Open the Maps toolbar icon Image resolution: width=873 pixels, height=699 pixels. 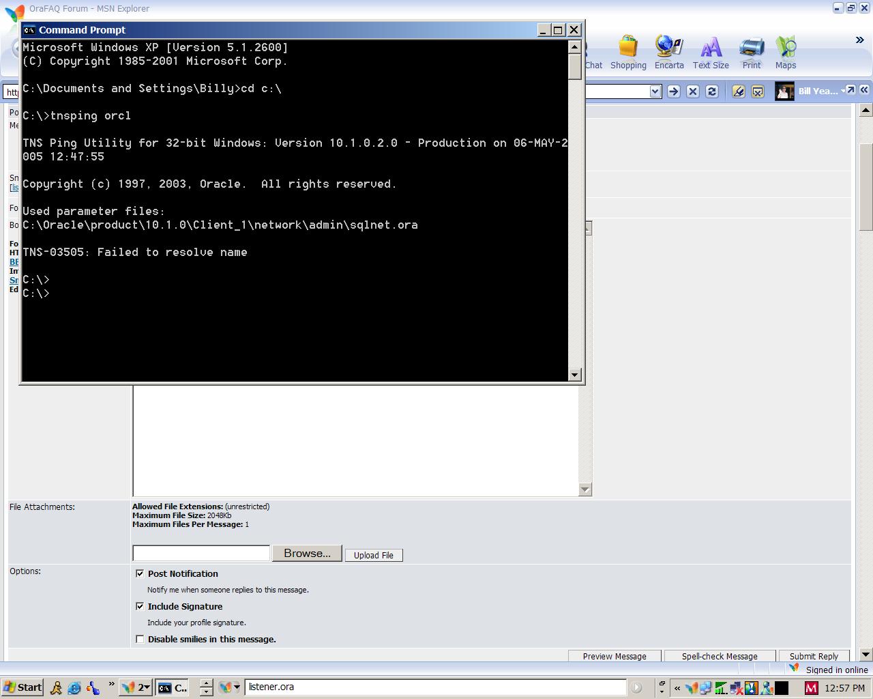tap(785, 53)
